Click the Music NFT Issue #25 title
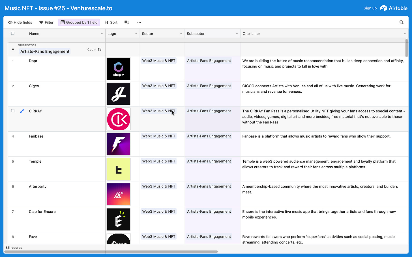The image size is (412, 257). 58,8
